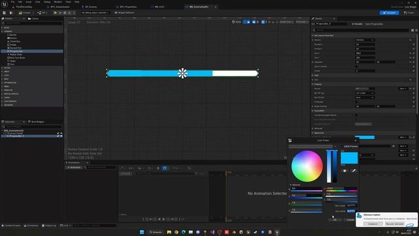Click the saturation vertical slider in picker

[x=329, y=166]
